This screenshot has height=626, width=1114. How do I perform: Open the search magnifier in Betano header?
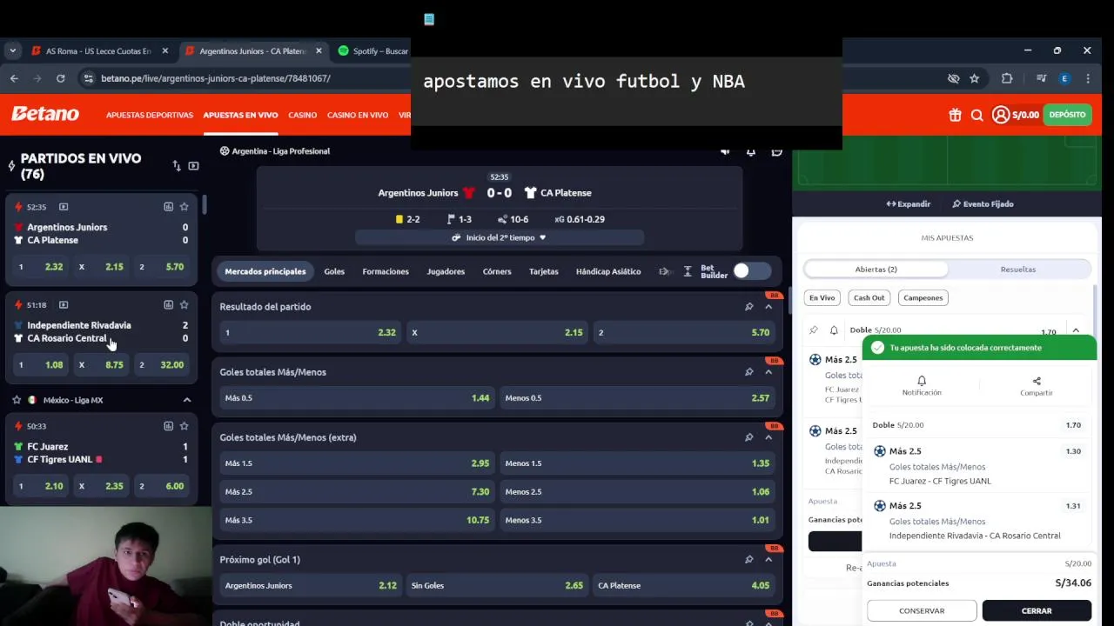[976, 115]
